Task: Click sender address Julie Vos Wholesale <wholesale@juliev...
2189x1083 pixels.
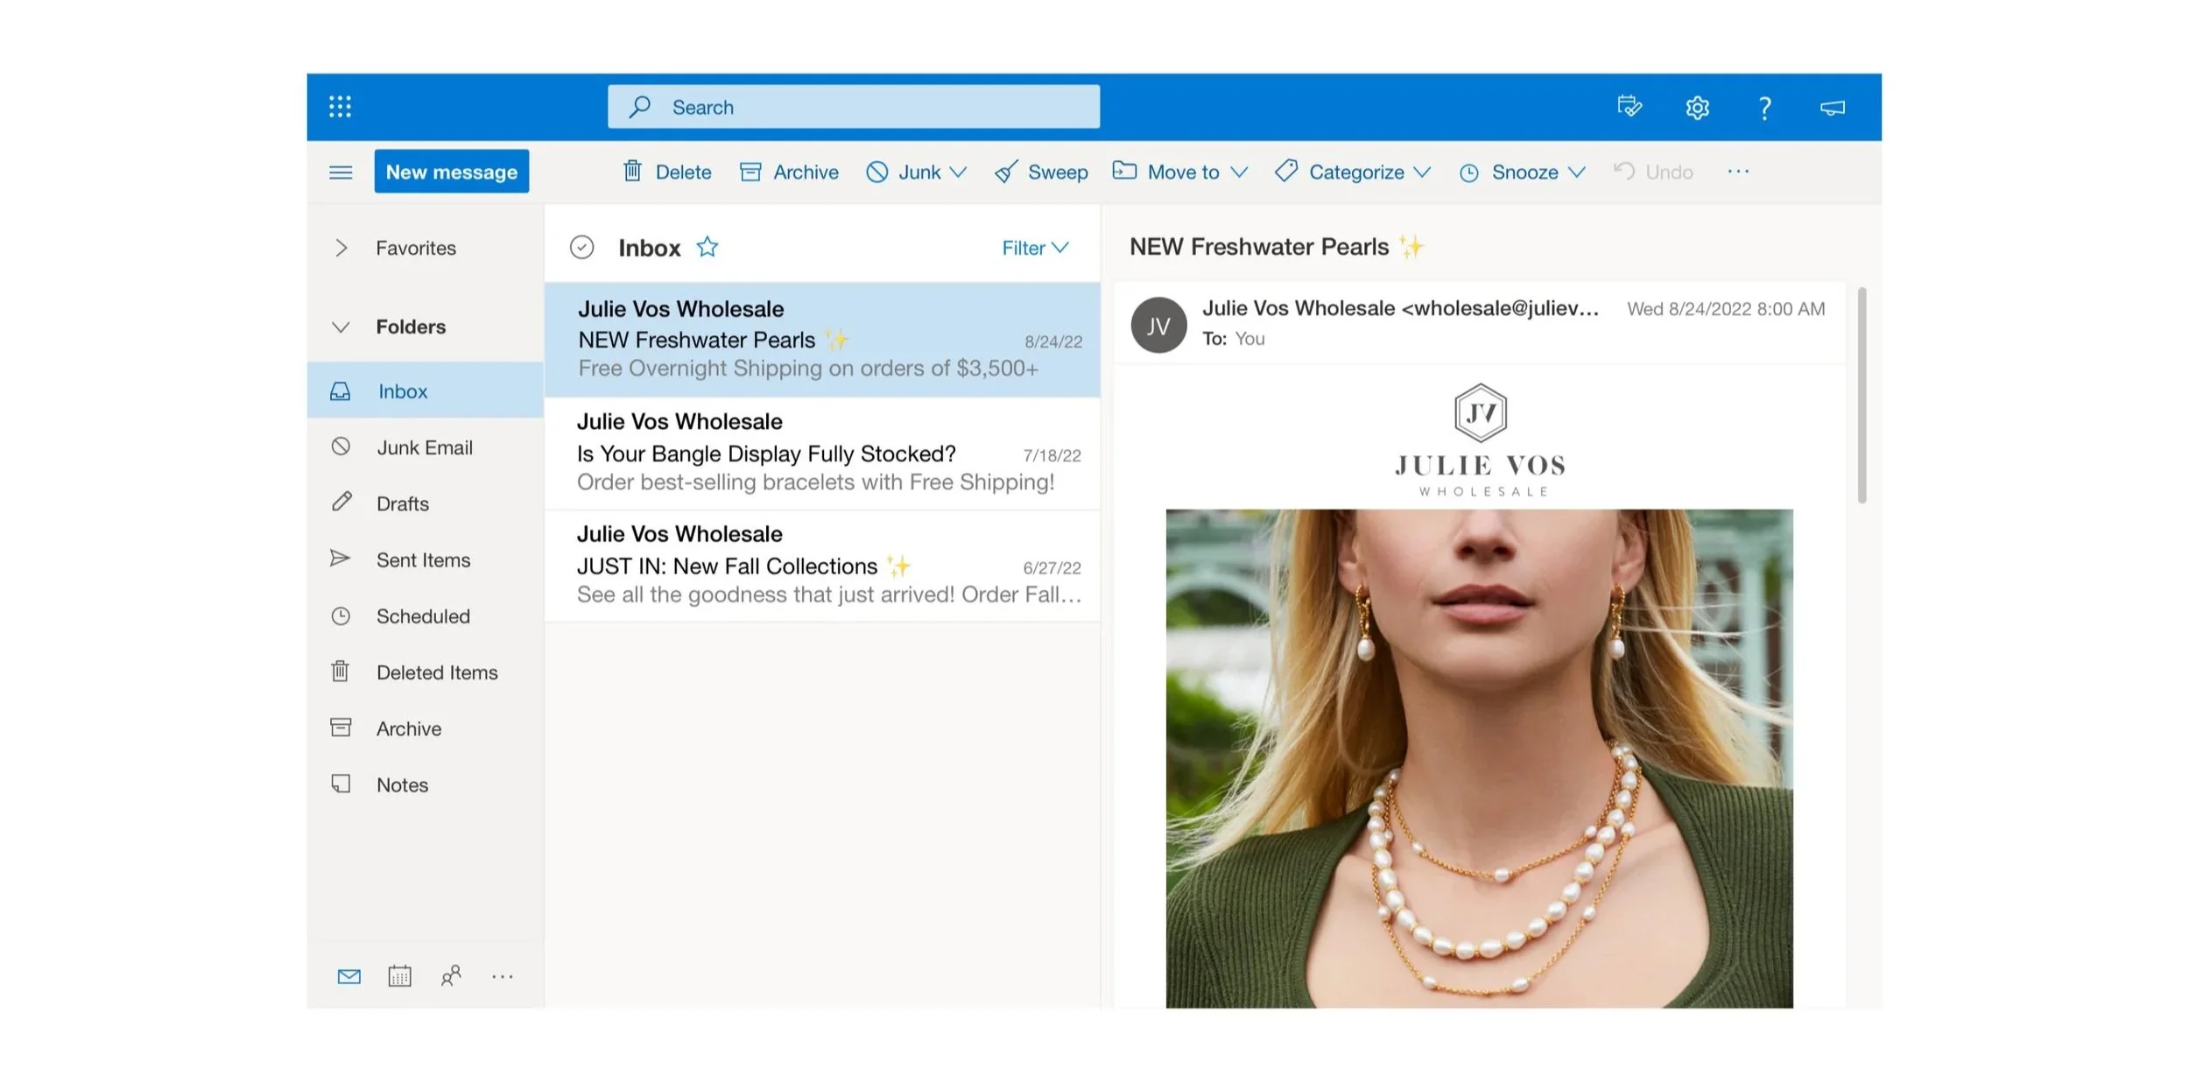Action: pos(1400,308)
